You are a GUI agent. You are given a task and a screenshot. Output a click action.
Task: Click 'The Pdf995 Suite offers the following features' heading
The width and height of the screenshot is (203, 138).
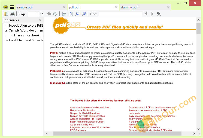(105, 101)
